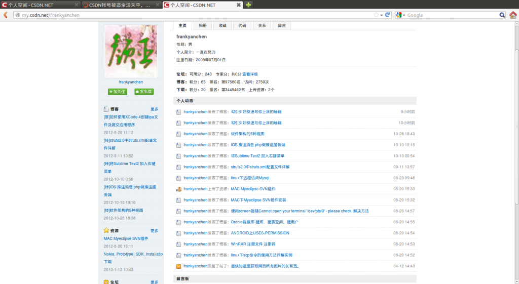Click the frankyanchen avatar image
Viewport: 519px width, 284px height.
coord(131,51)
